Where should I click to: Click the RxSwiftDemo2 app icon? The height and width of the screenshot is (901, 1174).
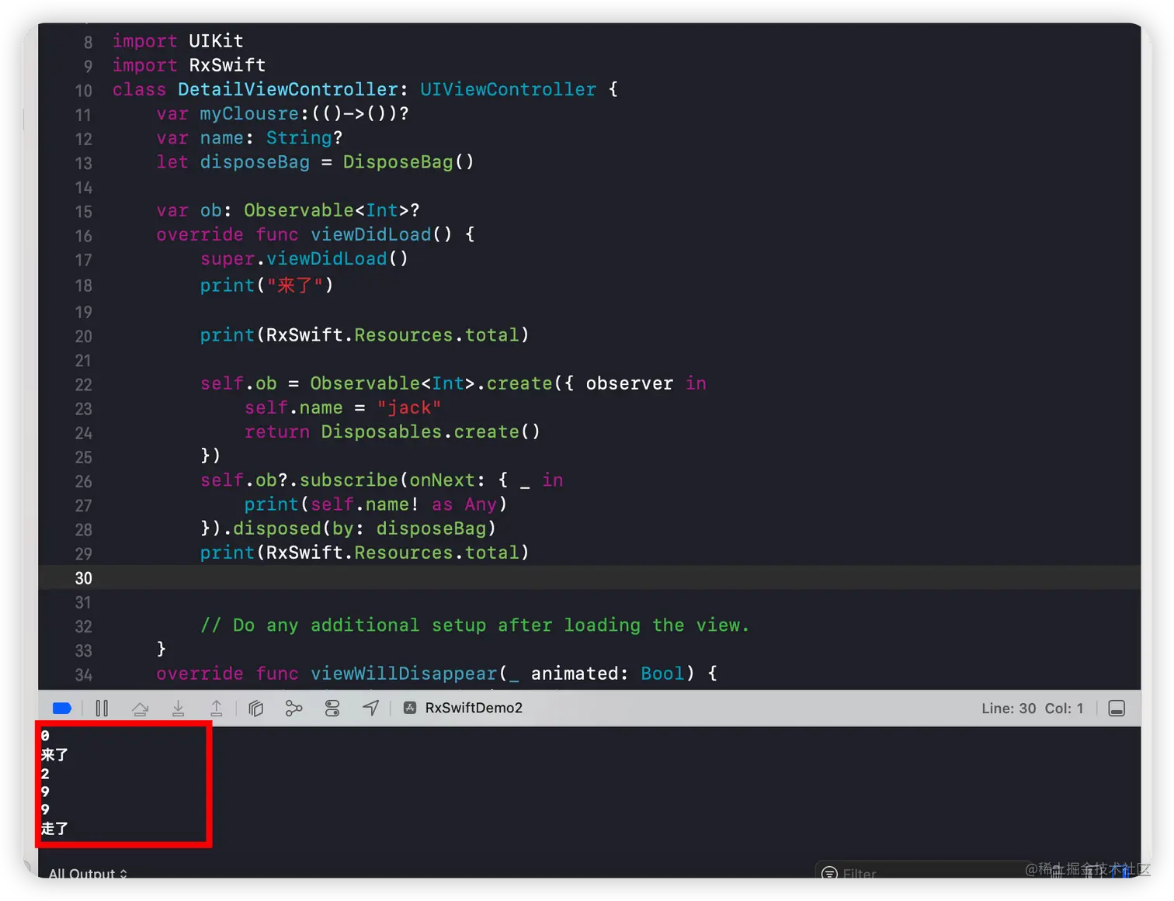pos(411,708)
